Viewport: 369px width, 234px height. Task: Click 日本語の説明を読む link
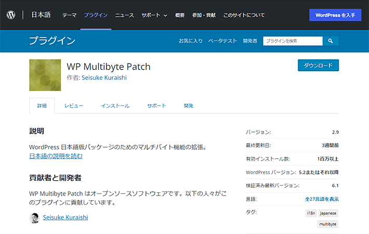point(56,156)
